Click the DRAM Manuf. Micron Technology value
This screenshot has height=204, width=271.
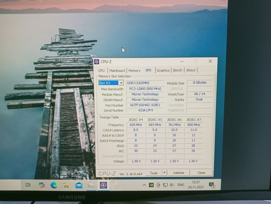tap(145, 100)
